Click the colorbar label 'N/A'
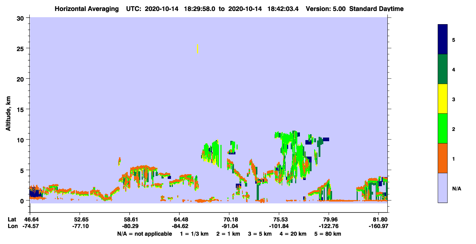 [457, 189]
